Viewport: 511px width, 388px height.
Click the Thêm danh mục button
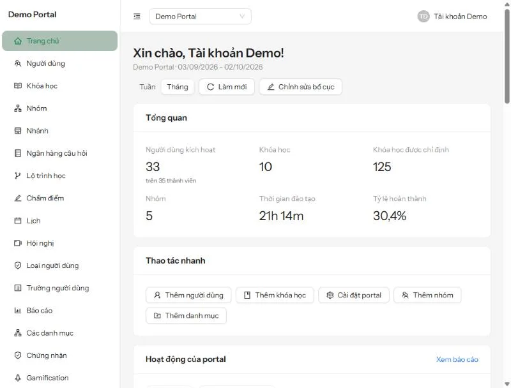coord(186,316)
